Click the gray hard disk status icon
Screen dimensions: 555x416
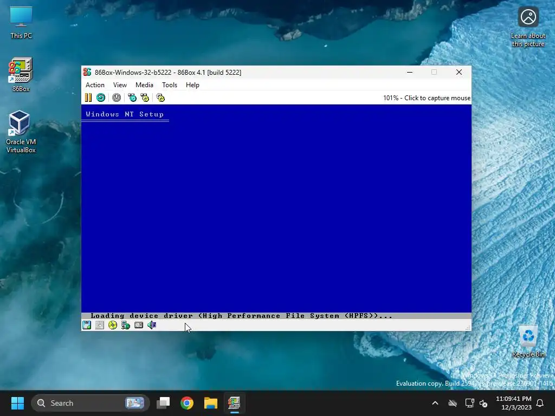[x=139, y=325]
